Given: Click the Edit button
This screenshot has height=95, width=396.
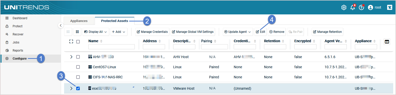Looking at the screenshot, I should 260,32.
